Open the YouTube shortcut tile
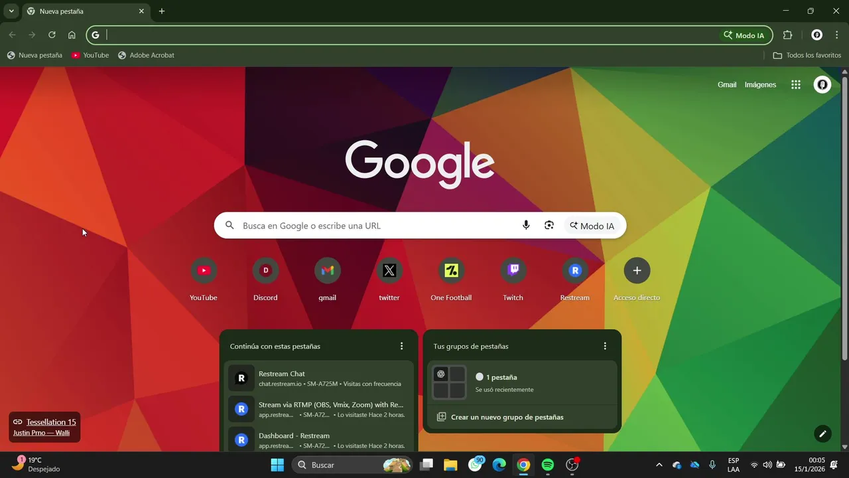The width and height of the screenshot is (849, 478). (x=204, y=279)
